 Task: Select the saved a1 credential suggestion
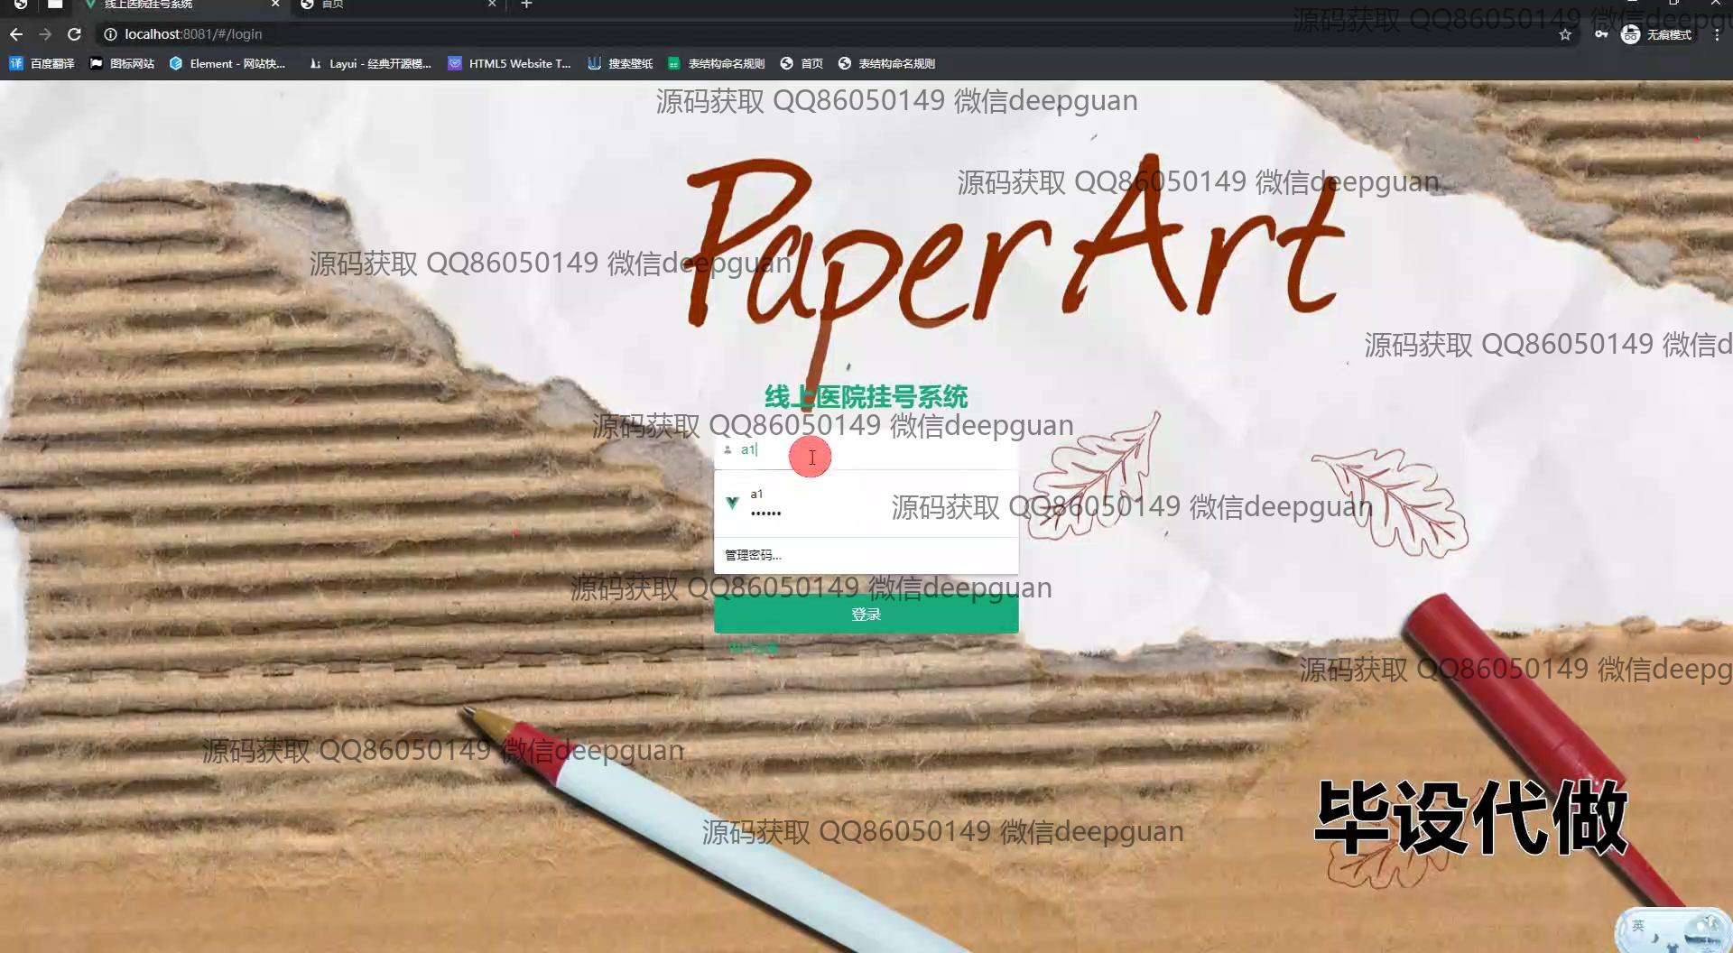866,504
